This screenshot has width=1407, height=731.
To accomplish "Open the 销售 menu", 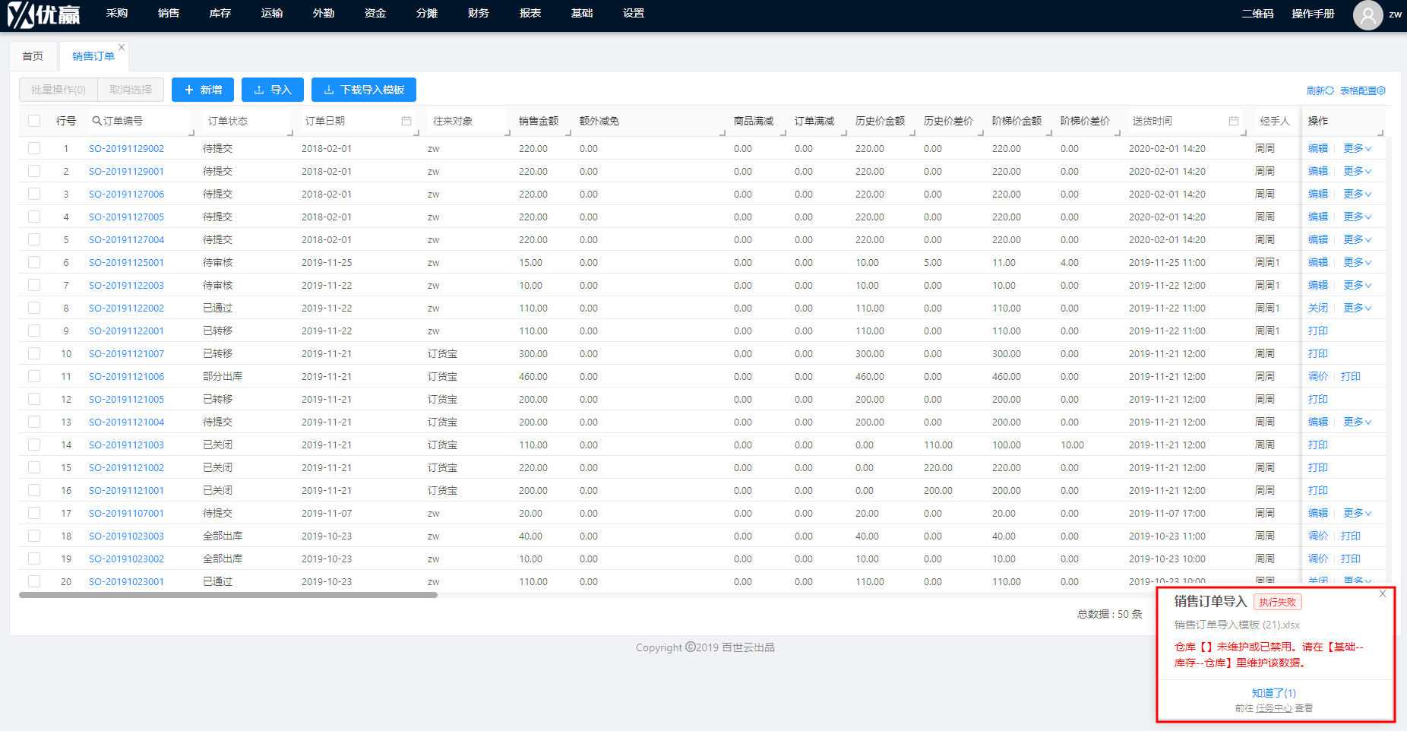I will (x=169, y=13).
